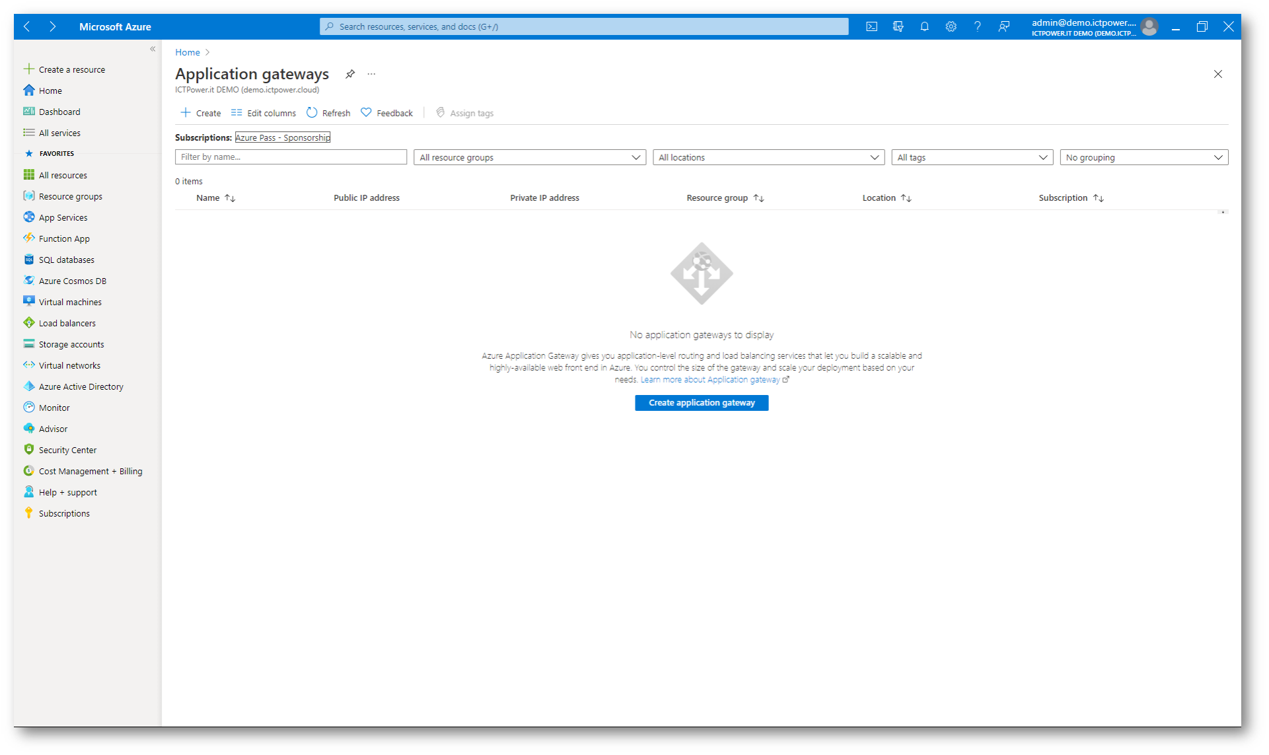Open Cloud Shell from top bar
This screenshot has width=1269, height=755.
click(x=871, y=26)
